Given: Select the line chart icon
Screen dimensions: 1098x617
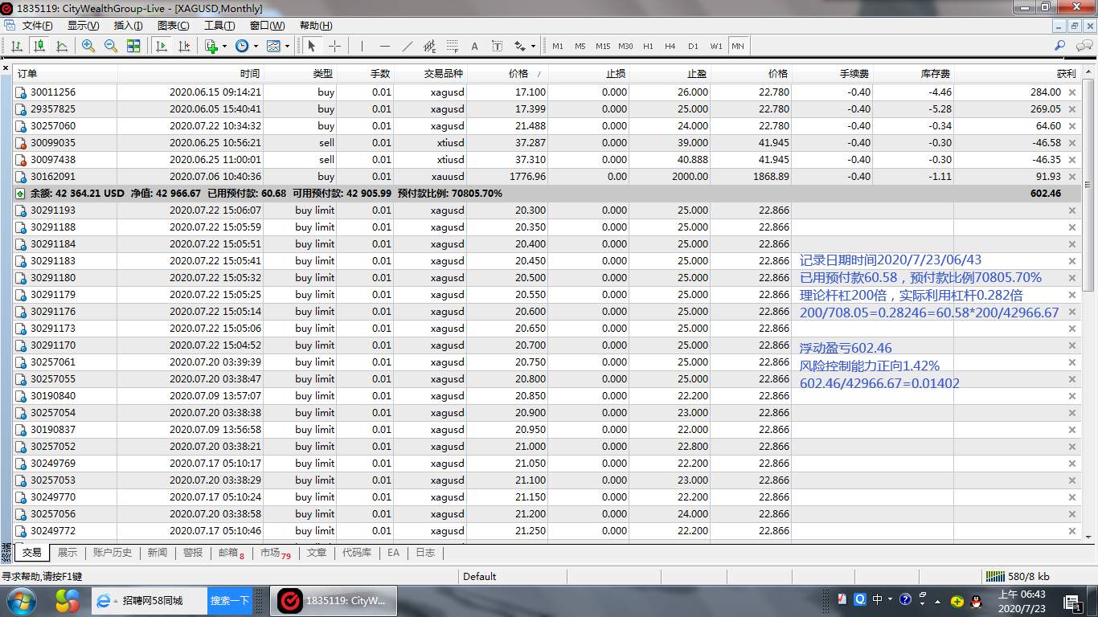Looking at the screenshot, I should click(61, 46).
